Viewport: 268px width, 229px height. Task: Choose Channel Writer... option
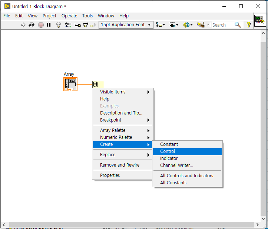pyautogui.click(x=187, y=165)
